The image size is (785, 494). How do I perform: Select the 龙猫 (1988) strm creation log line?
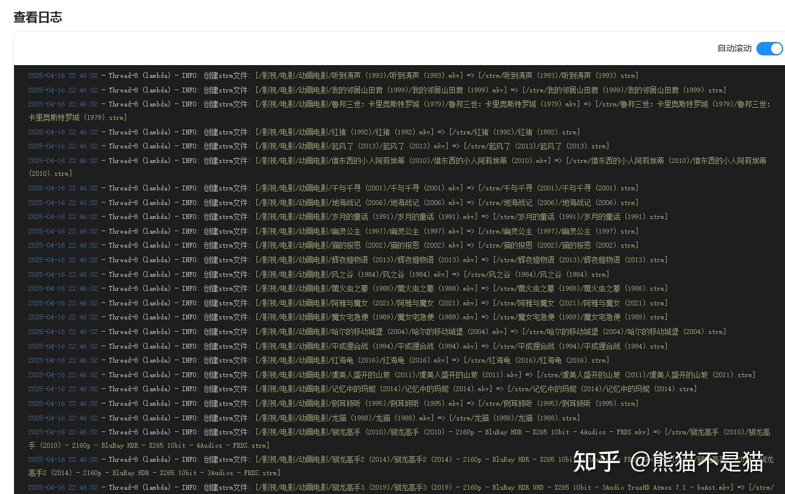(x=304, y=417)
